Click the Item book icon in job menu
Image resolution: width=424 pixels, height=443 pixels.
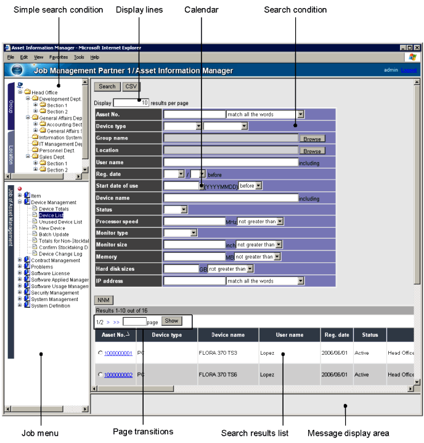point(27,195)
